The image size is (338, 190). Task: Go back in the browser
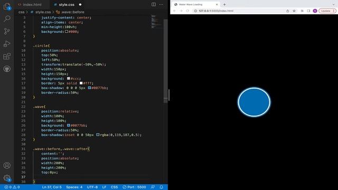click(174, 11)
